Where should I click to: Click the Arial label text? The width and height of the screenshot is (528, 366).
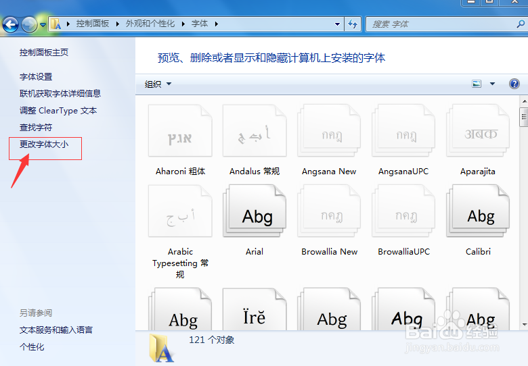(255, 251)
